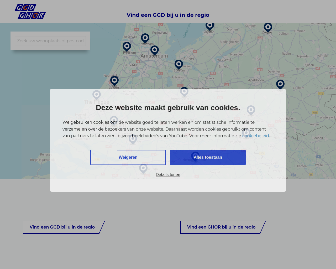This screenshot has height=269, width=336.
Task: Click the map pin at Amsterdam
Action: (x=155, y=50)
